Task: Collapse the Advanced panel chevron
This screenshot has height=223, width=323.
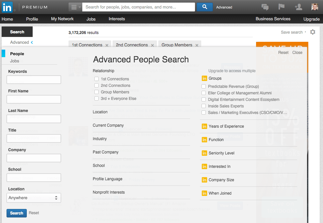Action: point(32,42)
